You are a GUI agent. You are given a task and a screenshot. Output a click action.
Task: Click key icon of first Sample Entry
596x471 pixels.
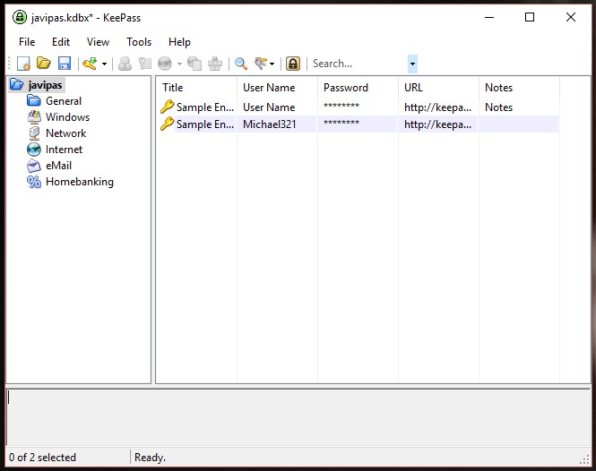167,107
